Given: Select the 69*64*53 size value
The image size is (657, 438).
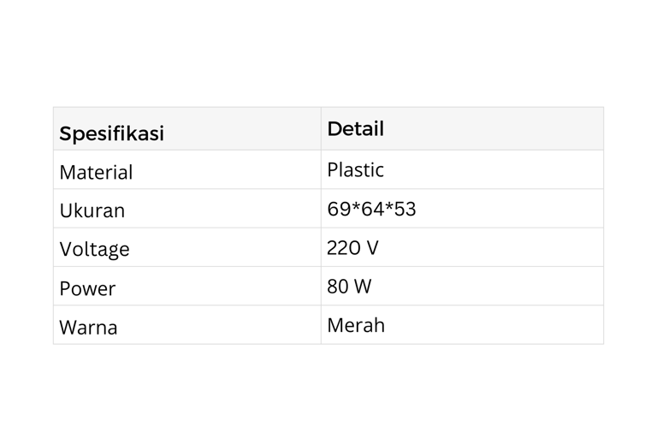Looking at the screenshot, I should pos(371,209).
